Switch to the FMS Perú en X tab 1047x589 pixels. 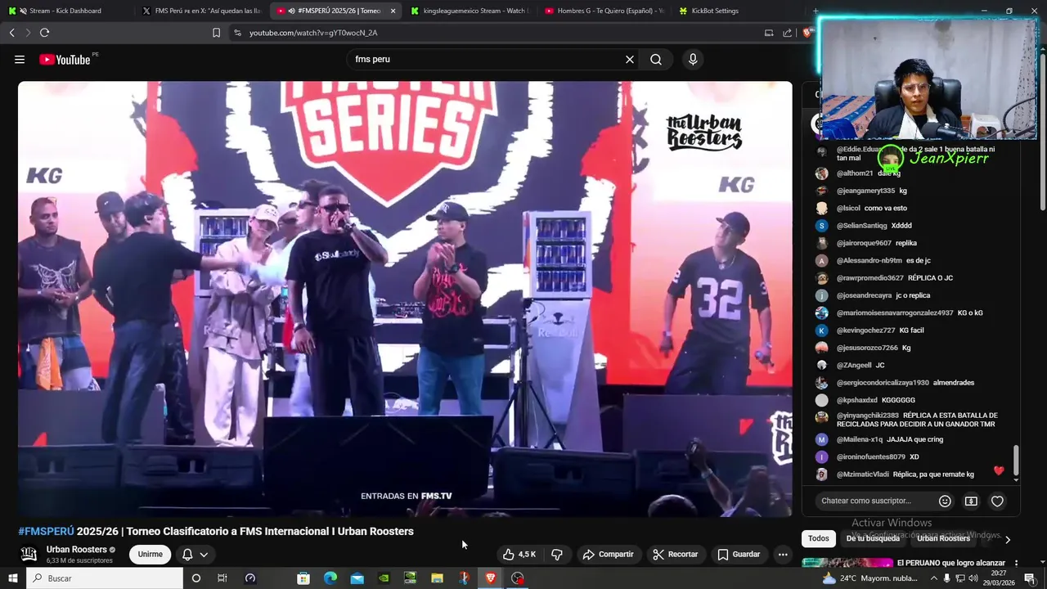pyautogui.click(x=201, y=11)
